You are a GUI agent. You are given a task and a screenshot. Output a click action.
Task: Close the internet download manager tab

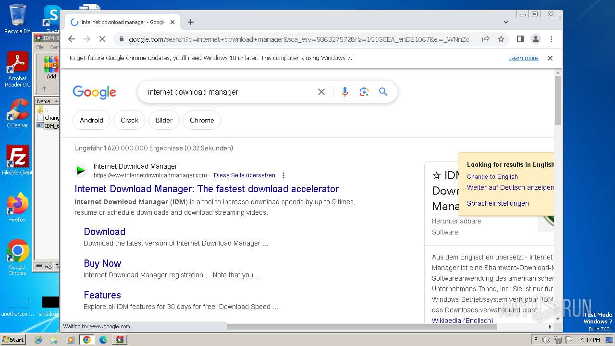pyautogui.click(x=172, y=22)
